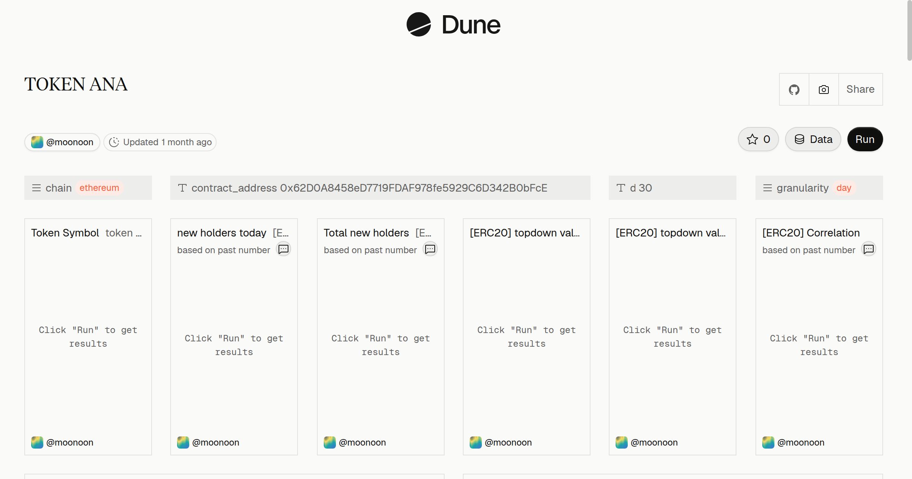Edit the d 30 parameter field
Viewport: 912px width, 479px height.
(673, 188)
